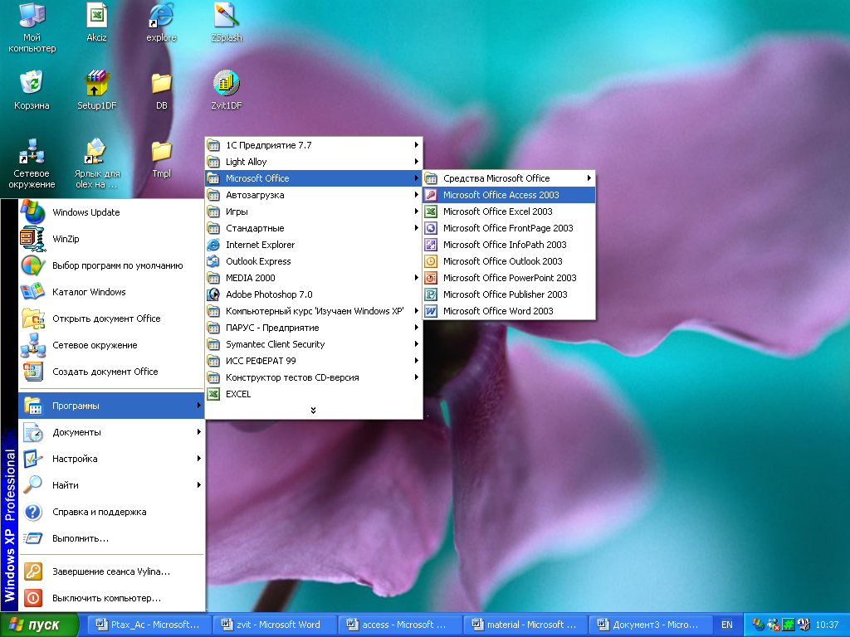Expand the 1С Предприятие 7.7 submenu
This screenshot has width=850, height=637.
click(x=313, y=145)
